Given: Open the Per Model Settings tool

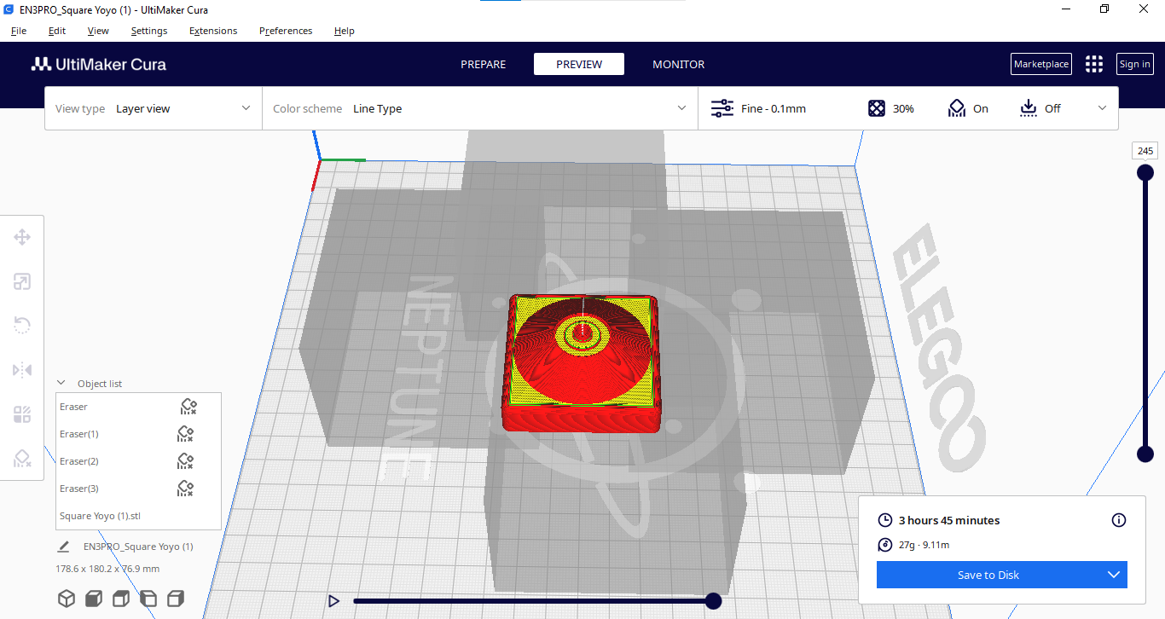Looking at the screenshot, I should pyautogui.click(x=22, y=414).
